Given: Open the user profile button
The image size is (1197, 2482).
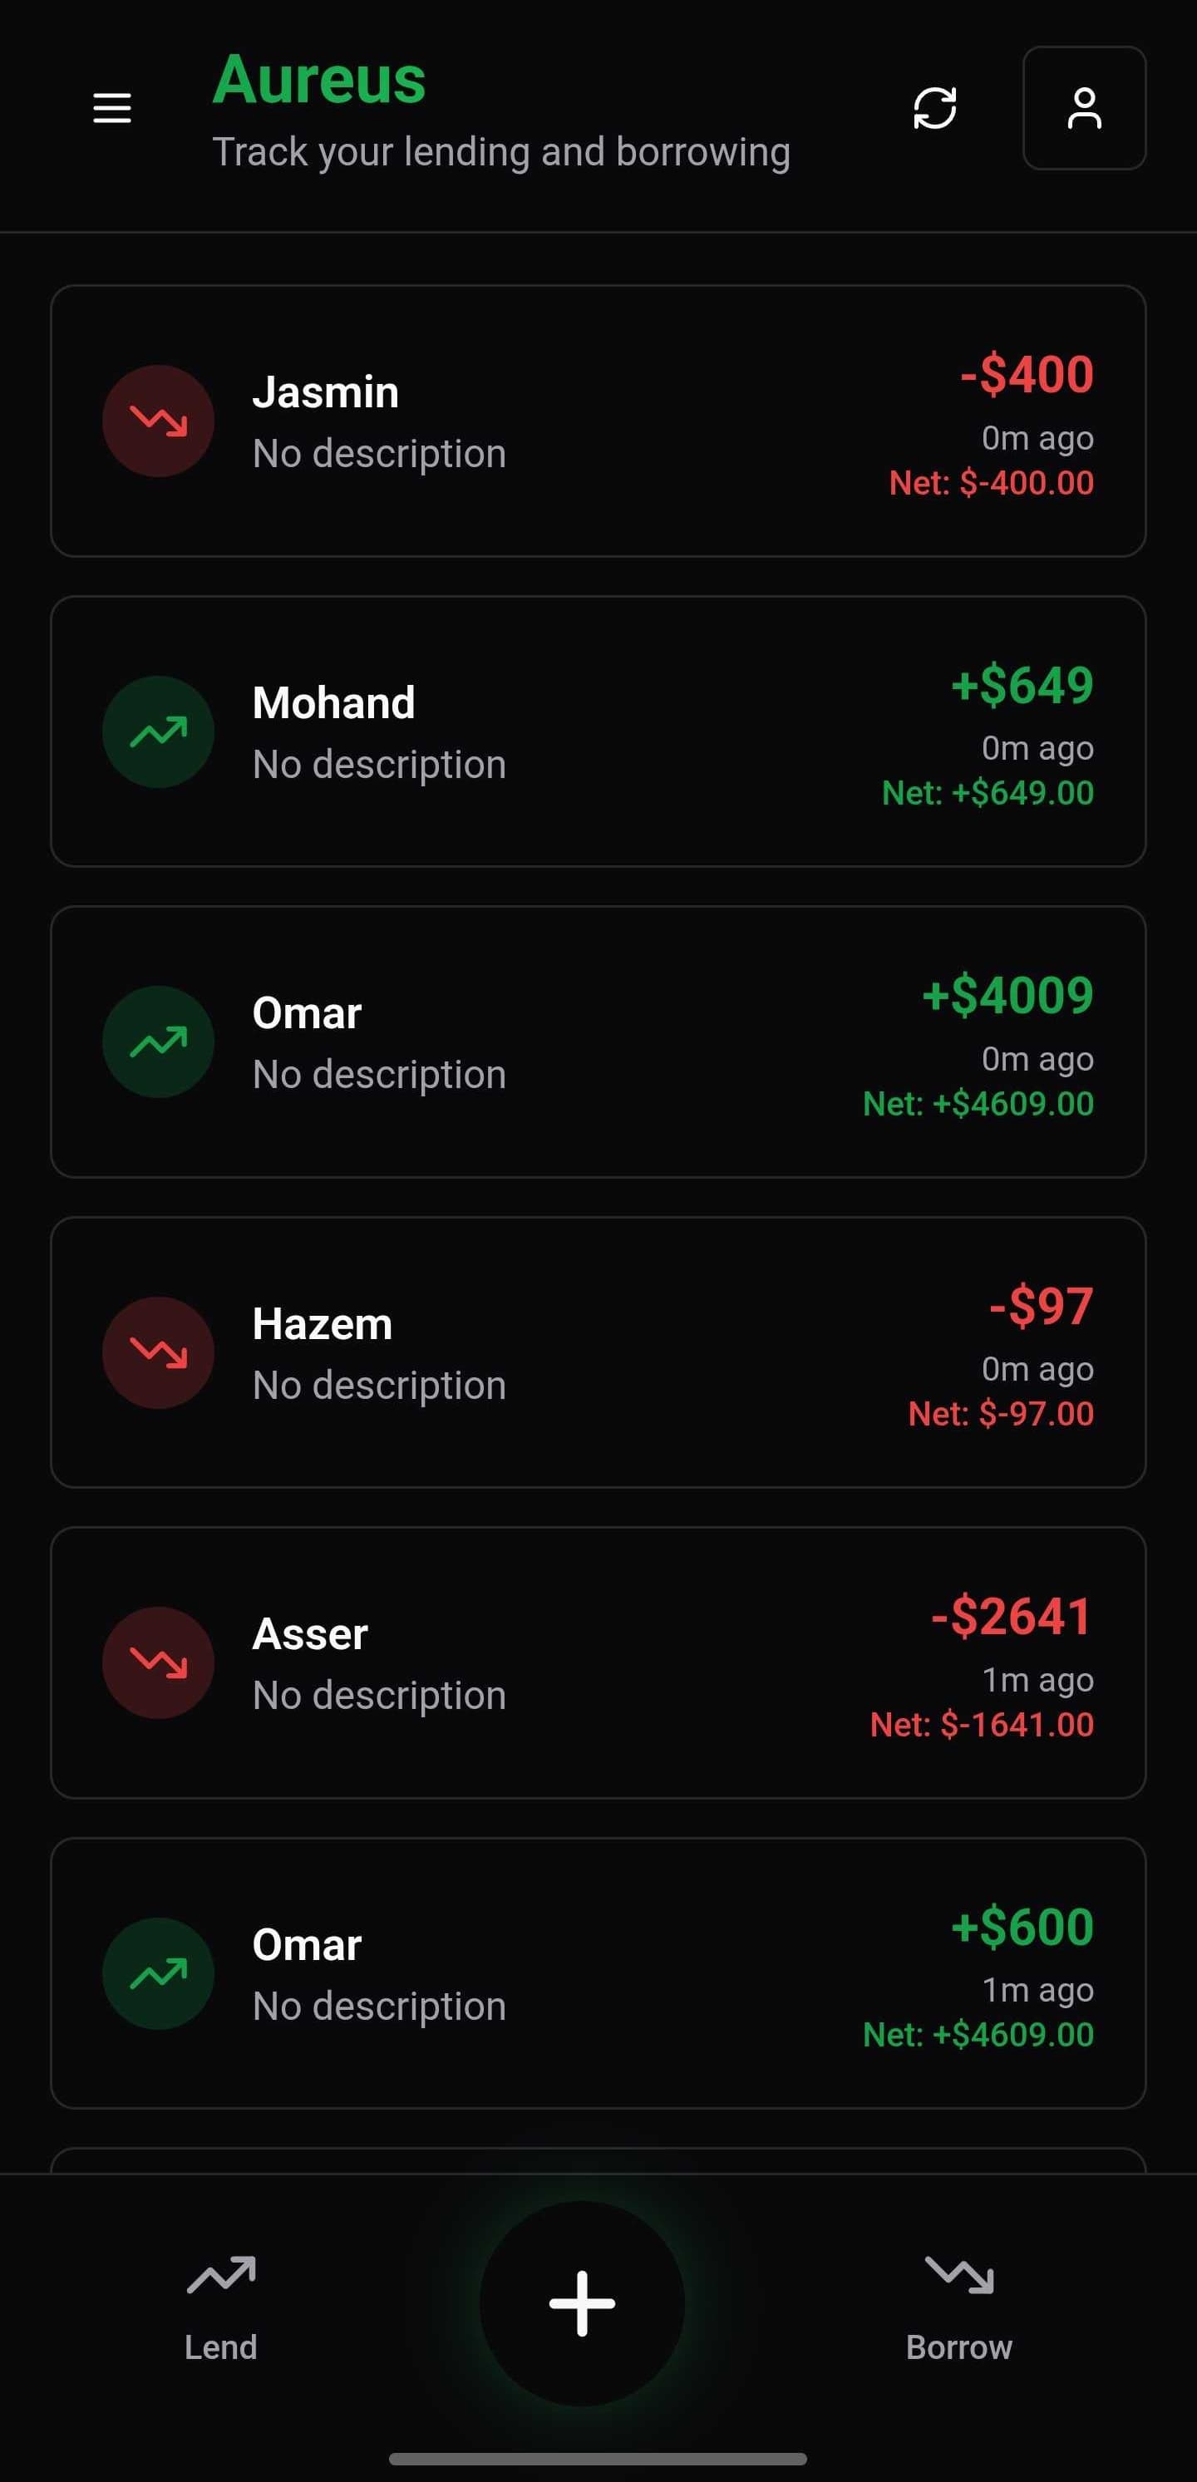Looking at the screenshot, I should pyautogui.click(x=1083, y=108).
